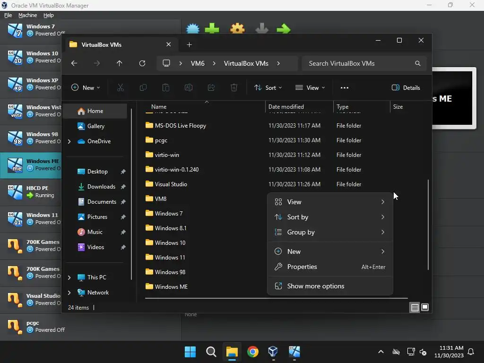Click VirtualBox Discard gray arrow icon
The height and width of the screenshot is (363, 484).
[262, 29]
